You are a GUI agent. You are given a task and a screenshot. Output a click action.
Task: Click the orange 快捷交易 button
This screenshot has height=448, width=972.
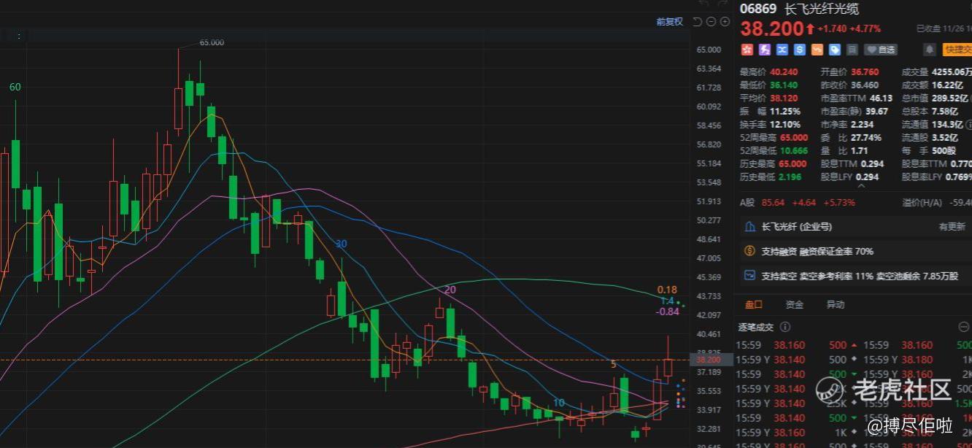pos(957,50)
